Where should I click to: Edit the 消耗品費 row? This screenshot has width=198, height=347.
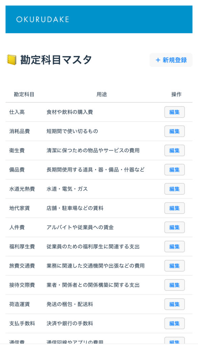174,131
